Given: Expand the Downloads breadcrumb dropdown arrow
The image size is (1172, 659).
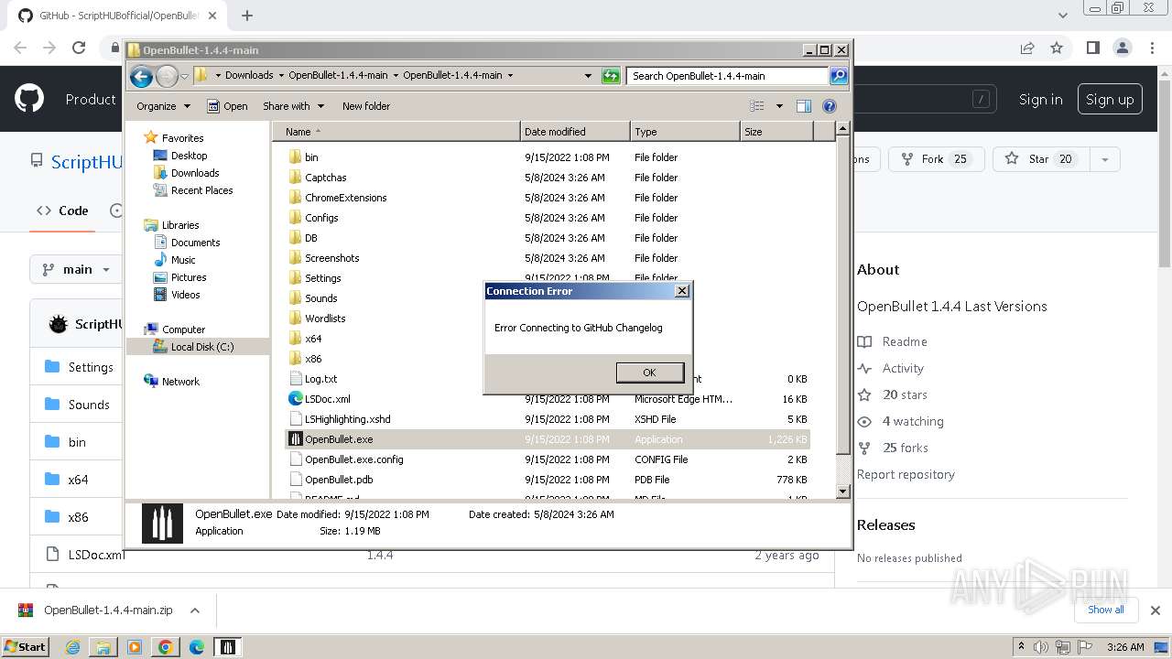Looking at the screenshot, I should (x=280, y=76).
